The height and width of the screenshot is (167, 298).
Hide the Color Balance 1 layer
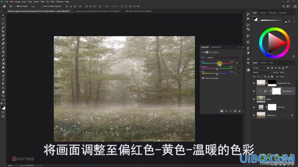click(x=254, y=91)
